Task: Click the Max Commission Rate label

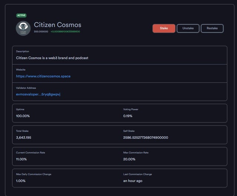Action: click(x=136, y=152)
